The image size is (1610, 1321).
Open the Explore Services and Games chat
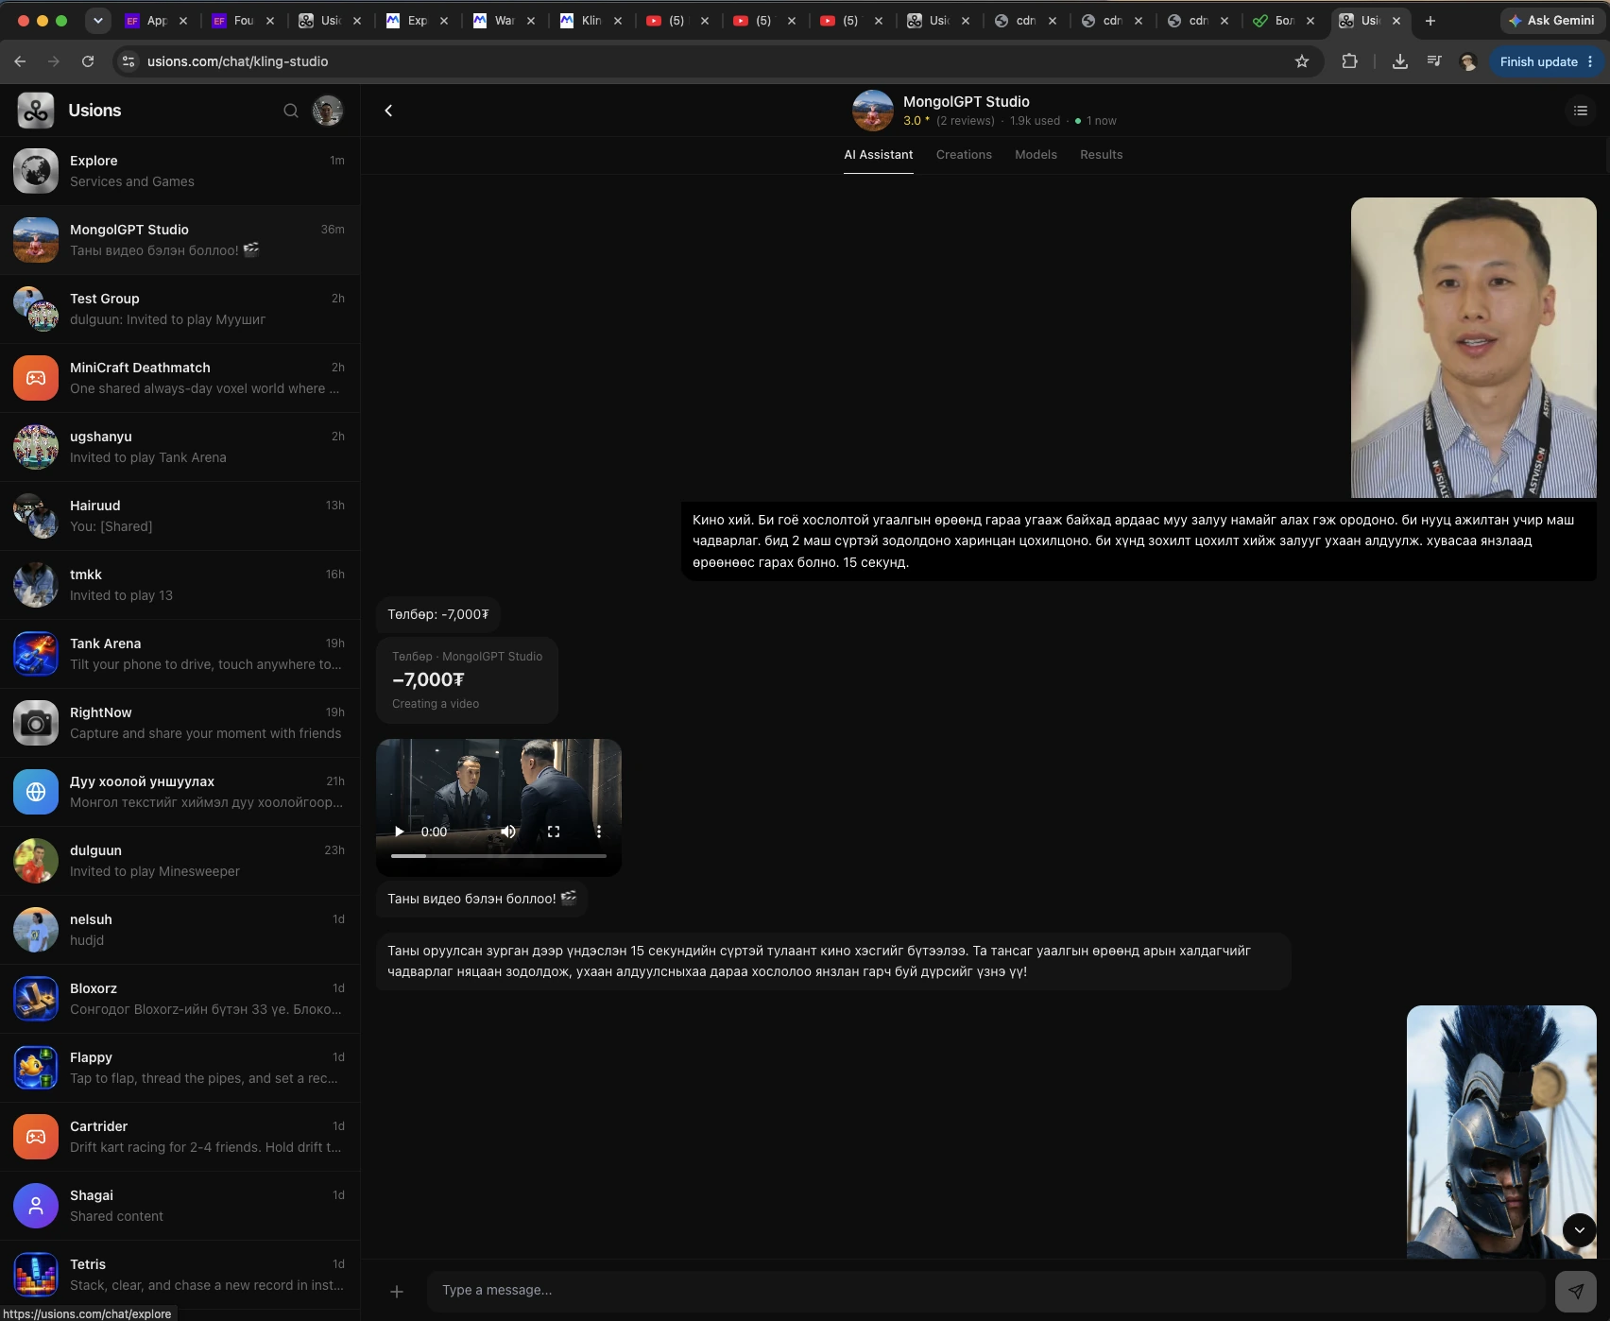pyautogui.click(x=180, y=171)
